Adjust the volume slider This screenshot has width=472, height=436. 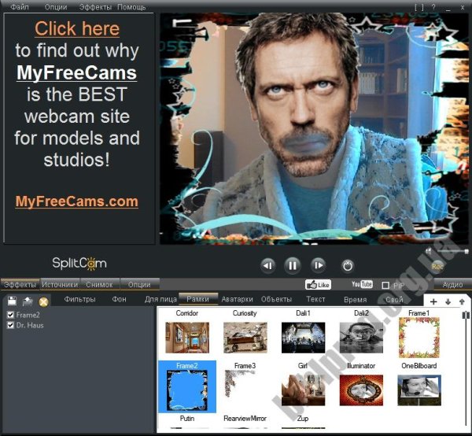point(453,251)
